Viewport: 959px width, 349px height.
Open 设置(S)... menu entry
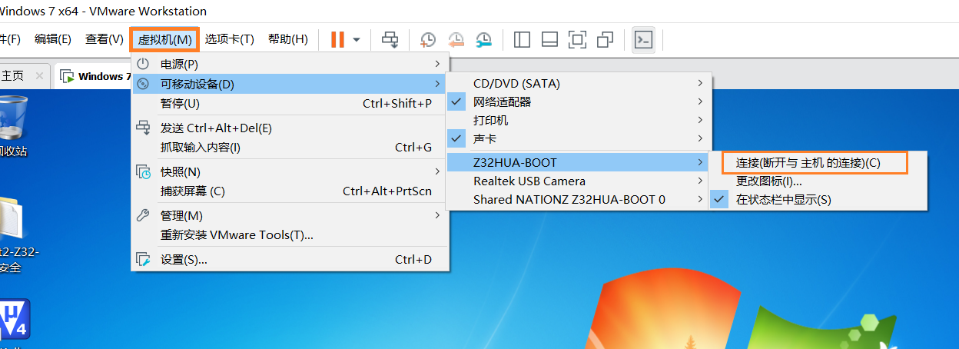pos(290,260)
